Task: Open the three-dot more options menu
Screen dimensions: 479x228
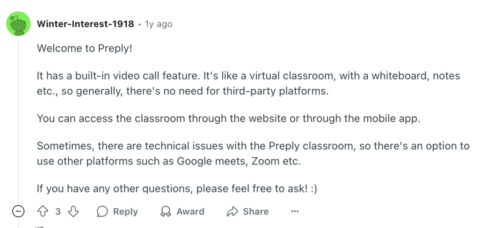Action: [x=295, y=212]
